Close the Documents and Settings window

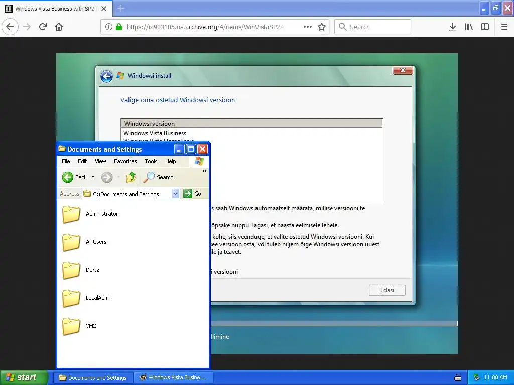click(203, 149)
